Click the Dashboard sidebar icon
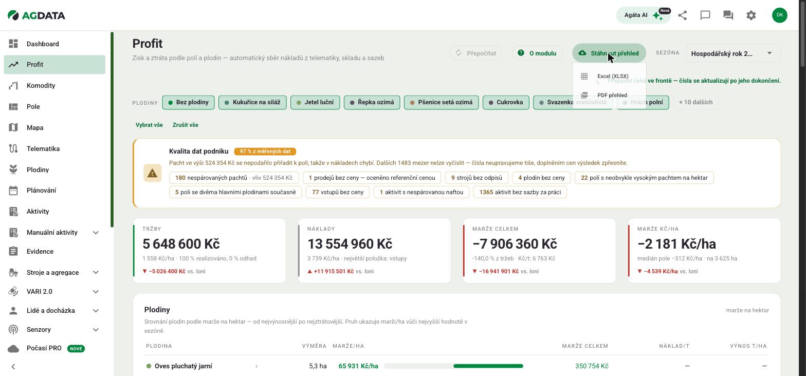The image size is (806, 376). point(13,44)
